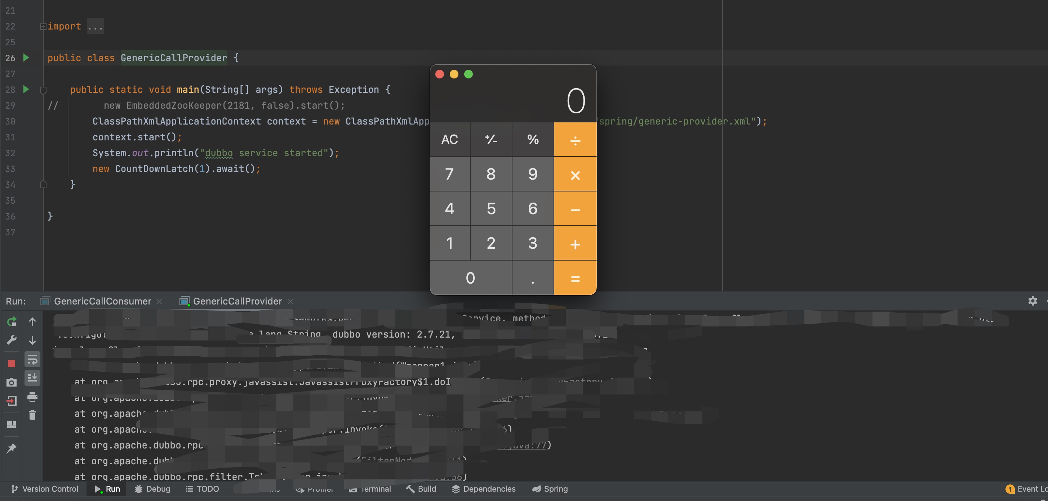Click the fold end marker at the main method's closing brace
Image resolution: width=1048 pixels, height=501 pixels.
click(x=43, y=185)
